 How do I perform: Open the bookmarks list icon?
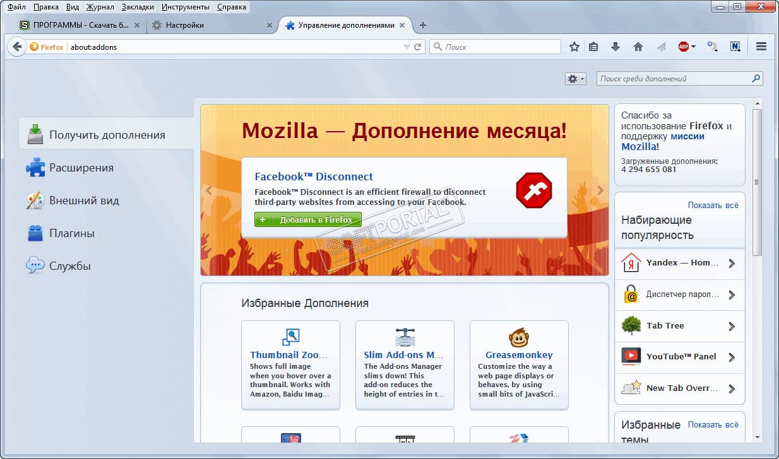tap(593, 47)
